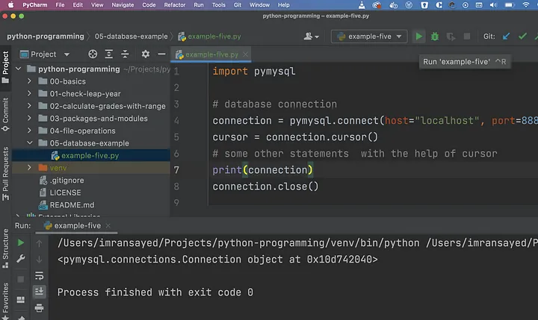Expand the 01-check-leap-year folder

point(29,93)
